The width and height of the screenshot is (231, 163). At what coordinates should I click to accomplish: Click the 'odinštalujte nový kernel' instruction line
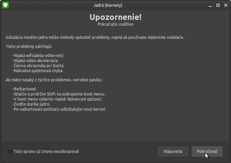tap(59, 109)
